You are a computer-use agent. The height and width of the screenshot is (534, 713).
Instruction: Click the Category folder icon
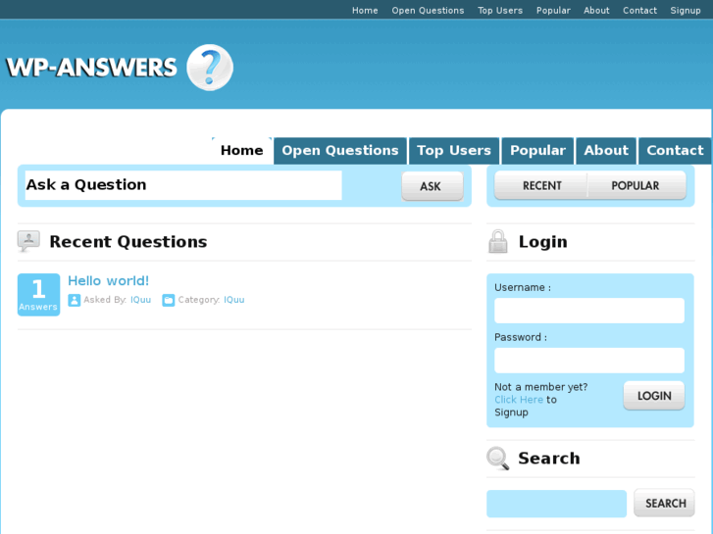(x=169, y=301)
